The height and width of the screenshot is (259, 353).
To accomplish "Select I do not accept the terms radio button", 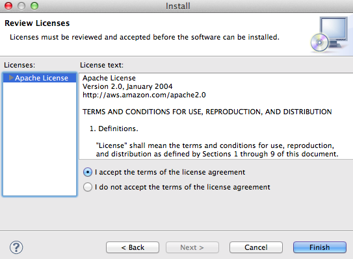I will click(x=88, y=187).
